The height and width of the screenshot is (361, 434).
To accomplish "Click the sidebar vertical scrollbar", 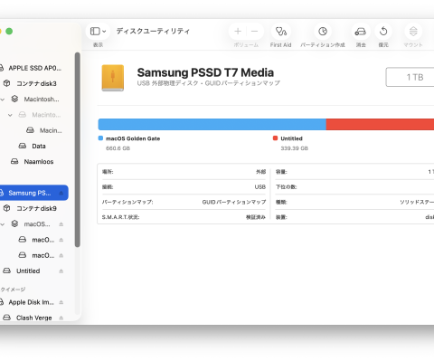I will 78,149.
